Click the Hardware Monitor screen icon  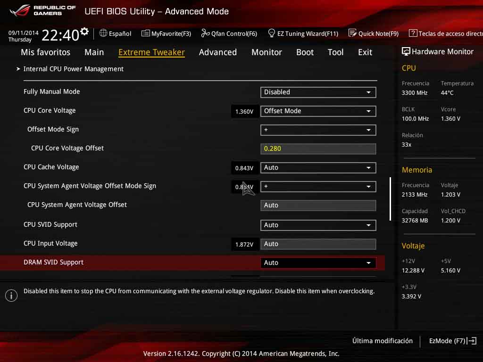[406, 51]
